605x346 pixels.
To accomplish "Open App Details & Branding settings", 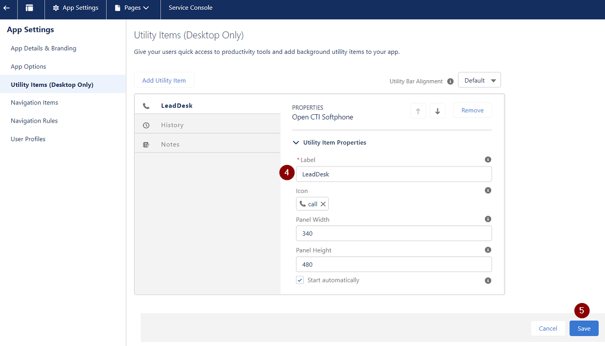I will (43, 48).
